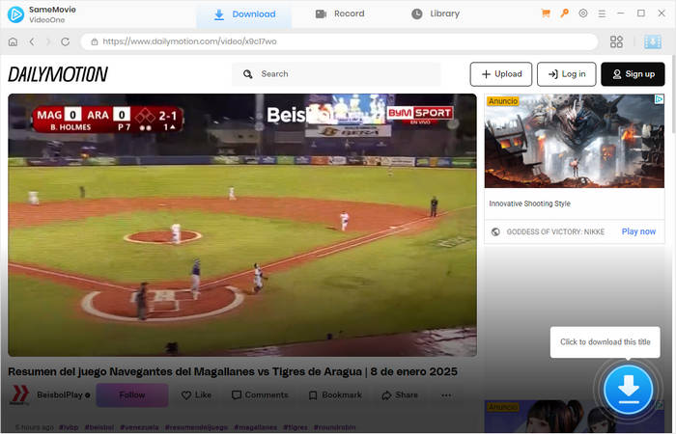Switch to the Download tab
This screenshot has width=676, height=434.
(x=244, y=14)
